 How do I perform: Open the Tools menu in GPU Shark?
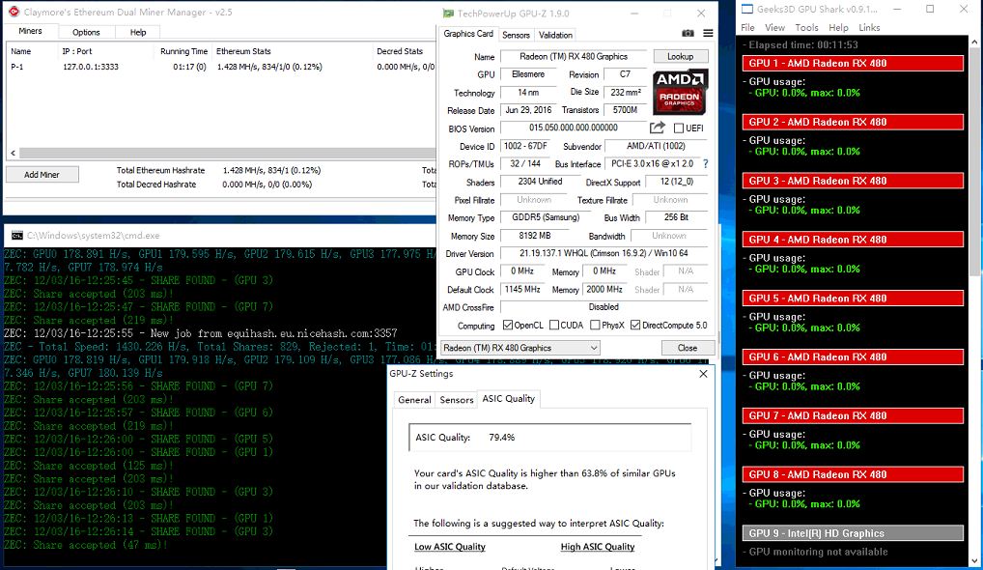tap(806, 28)
